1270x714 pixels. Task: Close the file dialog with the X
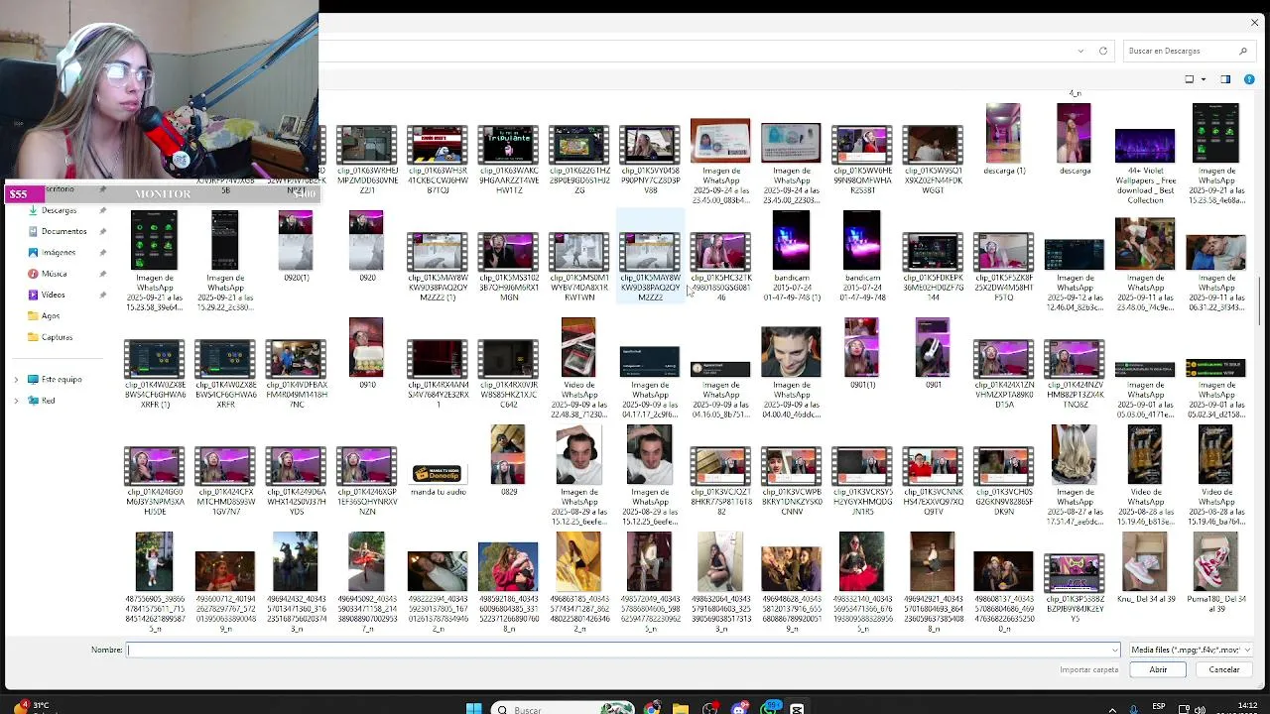pyautogui.click(x=1254, y=22)
